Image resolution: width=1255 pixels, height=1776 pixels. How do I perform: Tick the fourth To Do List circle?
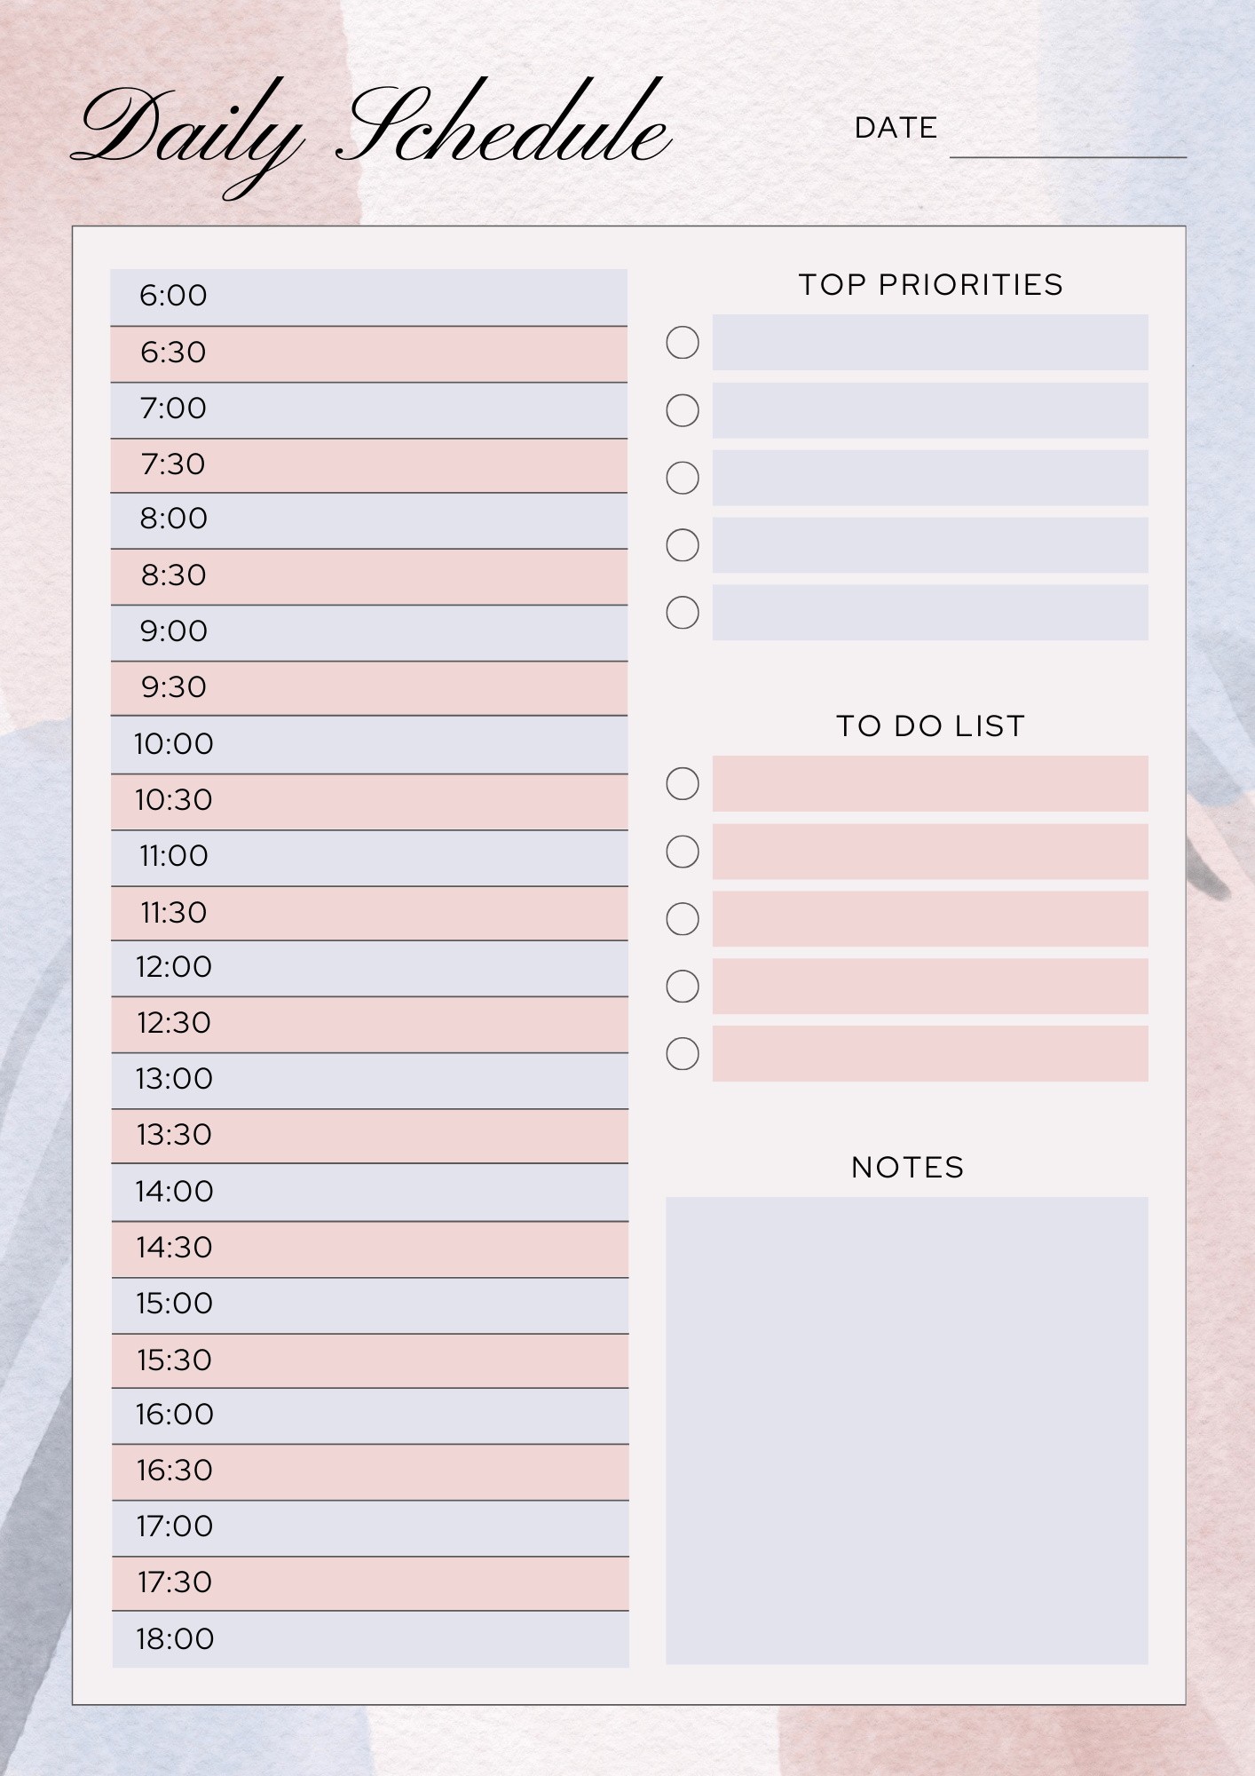pyautogui.click(x=683, y=987)
